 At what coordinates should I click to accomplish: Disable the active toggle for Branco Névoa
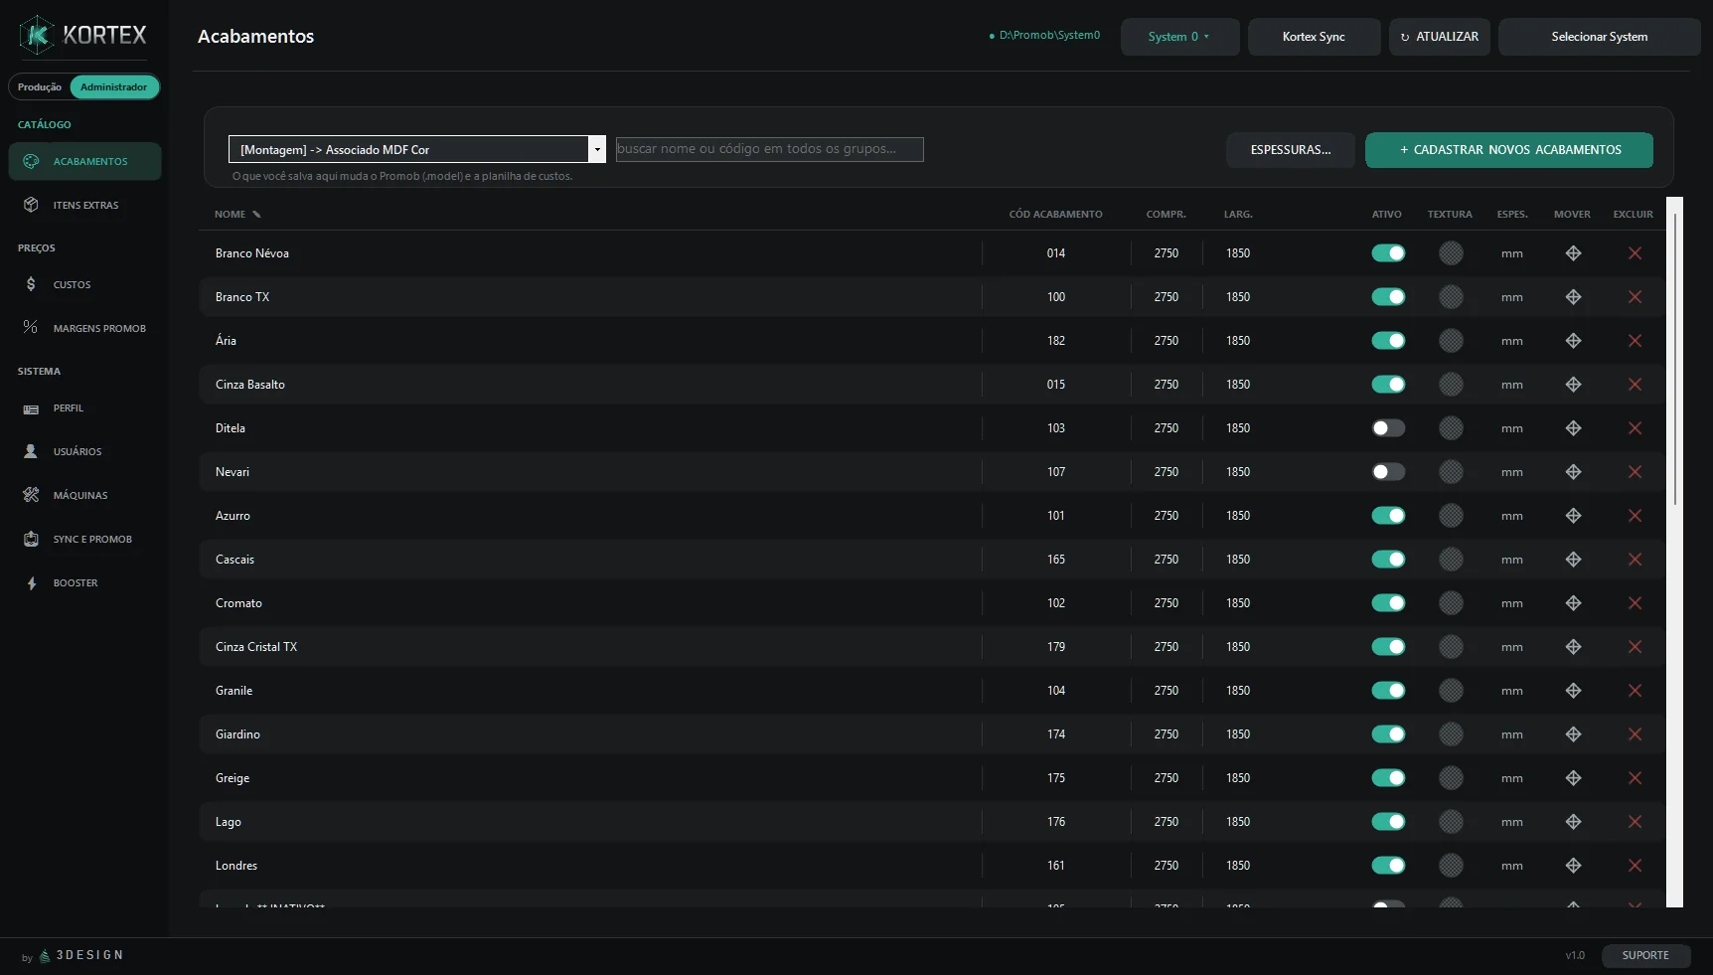(1388, 253)
